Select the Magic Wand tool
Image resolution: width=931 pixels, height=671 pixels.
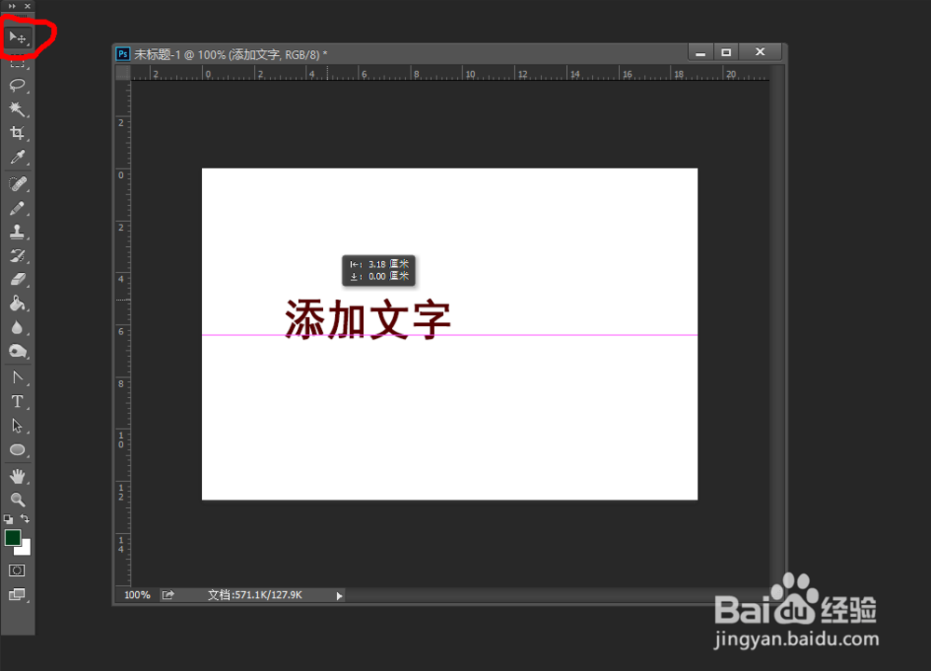click(x=19, y=110)
